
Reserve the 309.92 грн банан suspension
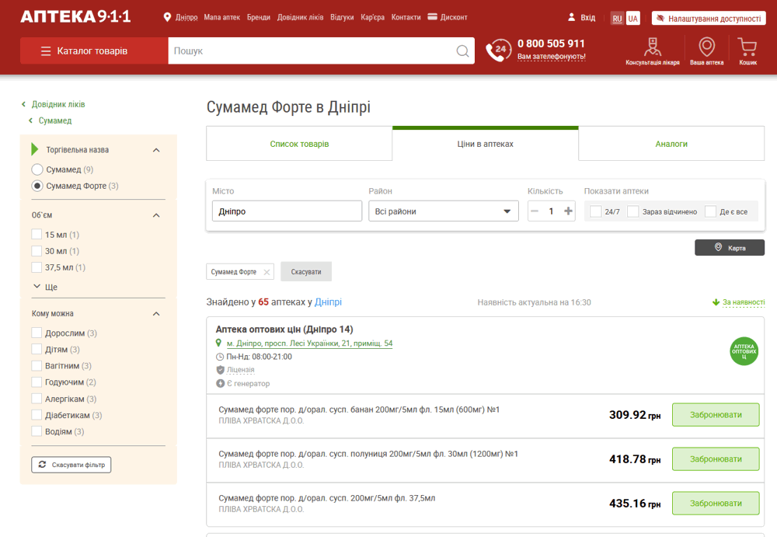pos(716,414)
